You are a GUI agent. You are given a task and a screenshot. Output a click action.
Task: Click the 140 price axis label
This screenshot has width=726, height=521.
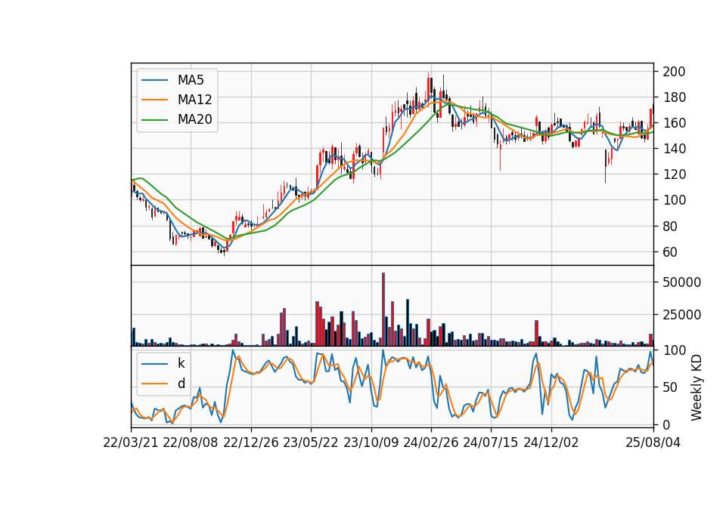tap(674, 149)
